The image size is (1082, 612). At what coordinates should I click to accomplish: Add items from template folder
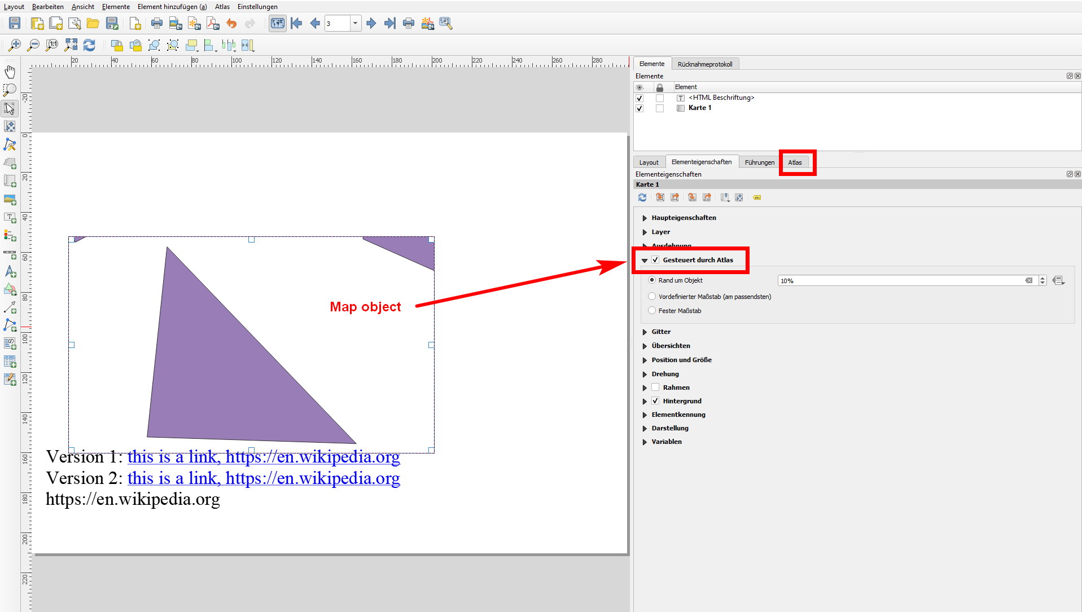(93, 23)
